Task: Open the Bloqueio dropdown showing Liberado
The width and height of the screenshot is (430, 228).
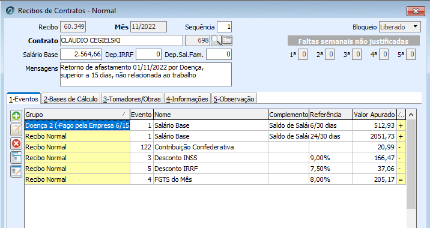Action: point(399,27)
